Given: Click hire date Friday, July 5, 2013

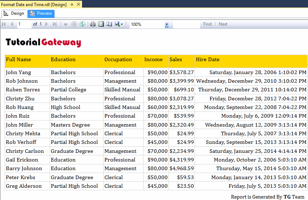Looking at the screenshot, I should pos(251,186).
